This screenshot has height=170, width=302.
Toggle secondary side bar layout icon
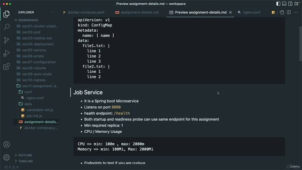290,4
